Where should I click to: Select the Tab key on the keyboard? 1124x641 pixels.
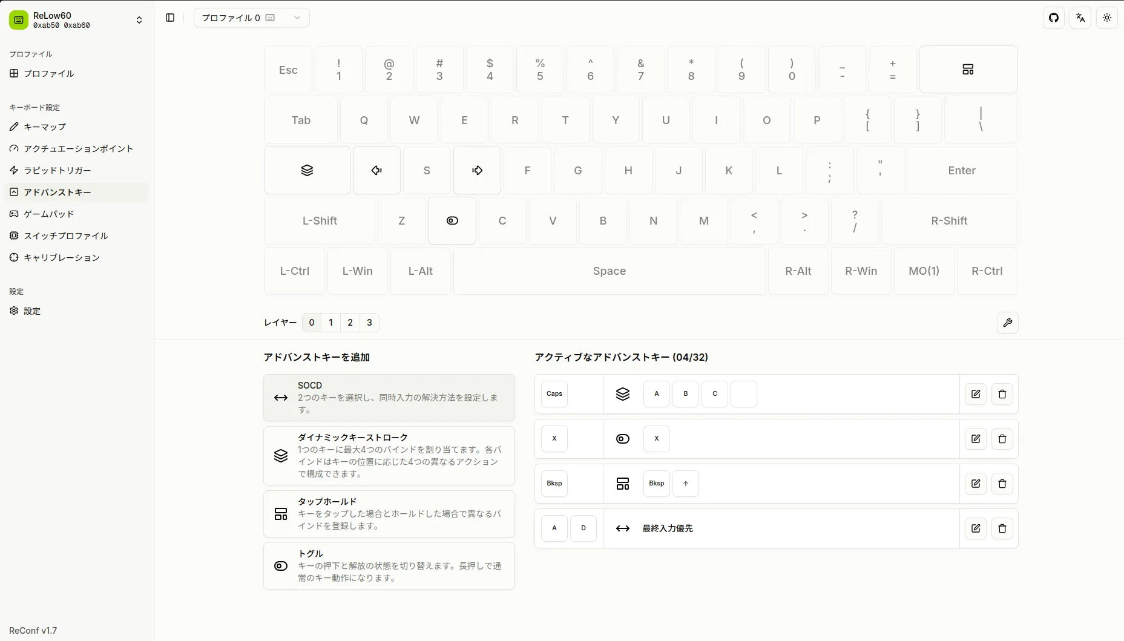coord(301,120)
